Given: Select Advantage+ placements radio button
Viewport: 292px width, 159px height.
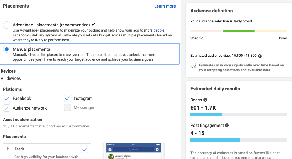Looking at the screenshot, I should pos(7,25).
